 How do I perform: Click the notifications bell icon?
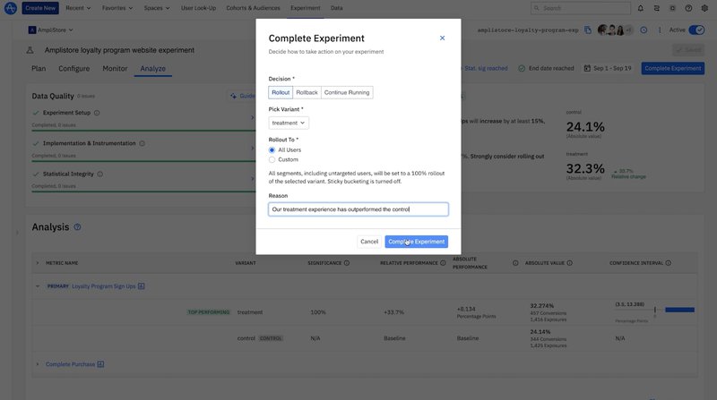click(641, 8)
